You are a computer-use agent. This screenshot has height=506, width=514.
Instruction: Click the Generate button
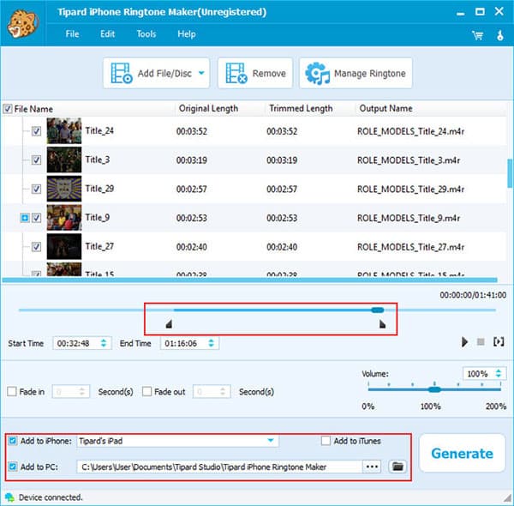462,454
